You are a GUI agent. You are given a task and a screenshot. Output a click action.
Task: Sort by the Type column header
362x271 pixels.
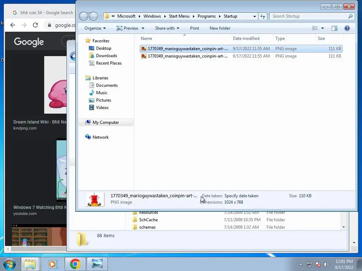[x=294, y=38]
